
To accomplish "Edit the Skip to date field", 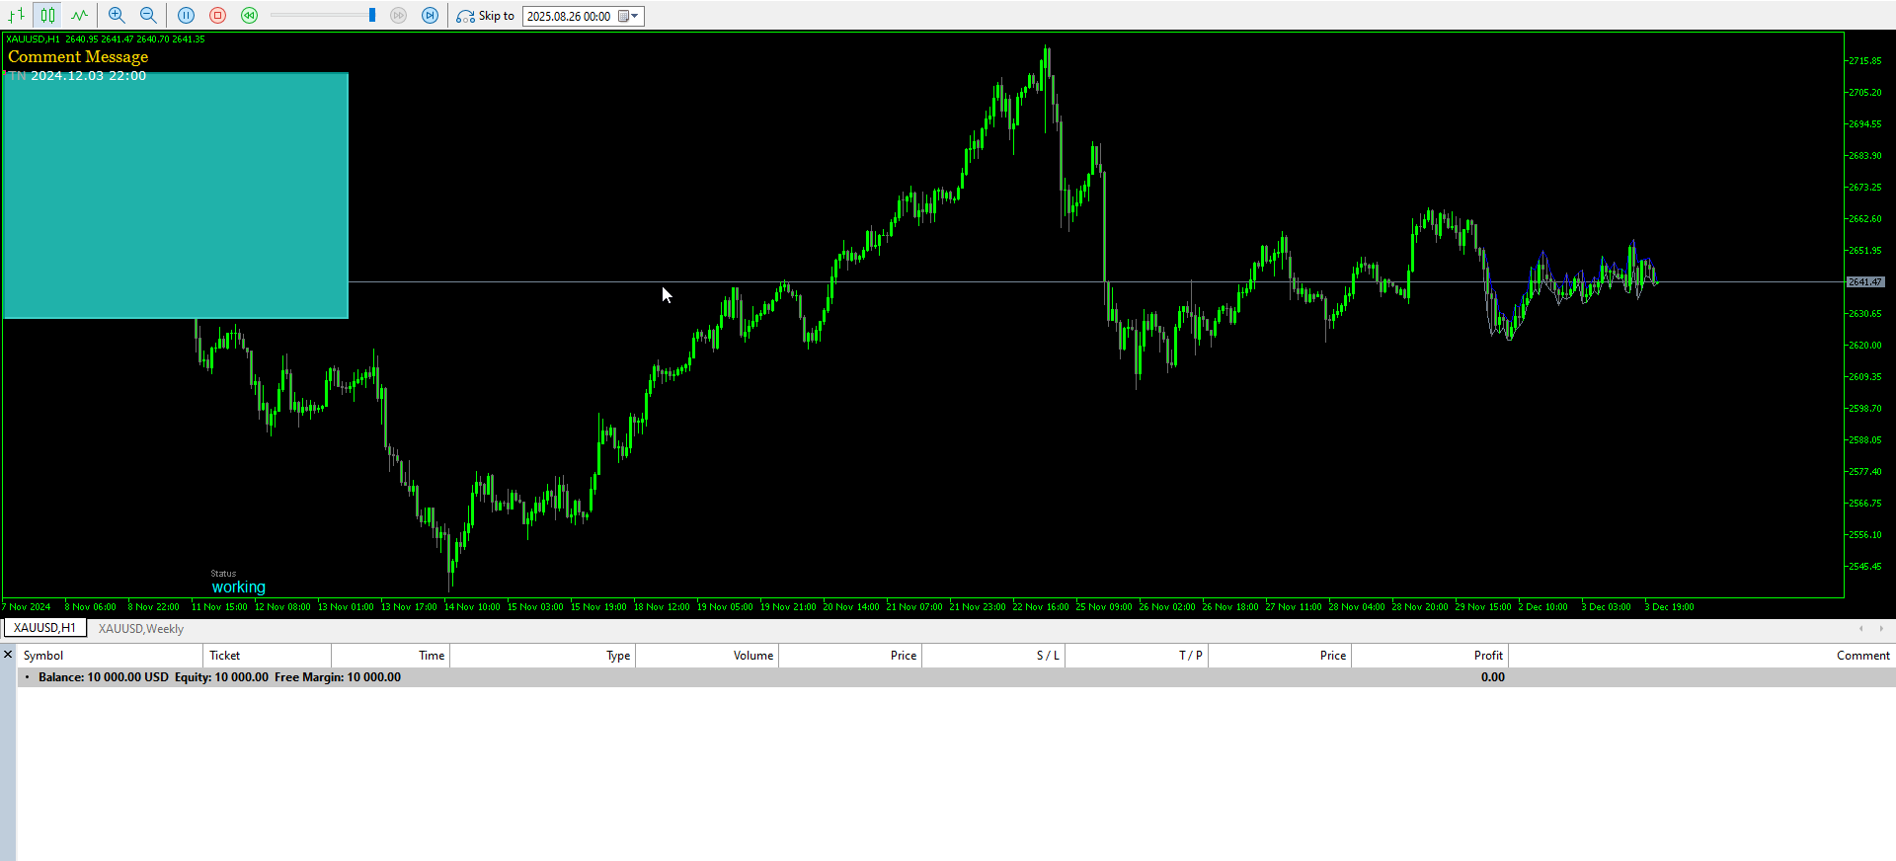I will click(x=570, y=16).
